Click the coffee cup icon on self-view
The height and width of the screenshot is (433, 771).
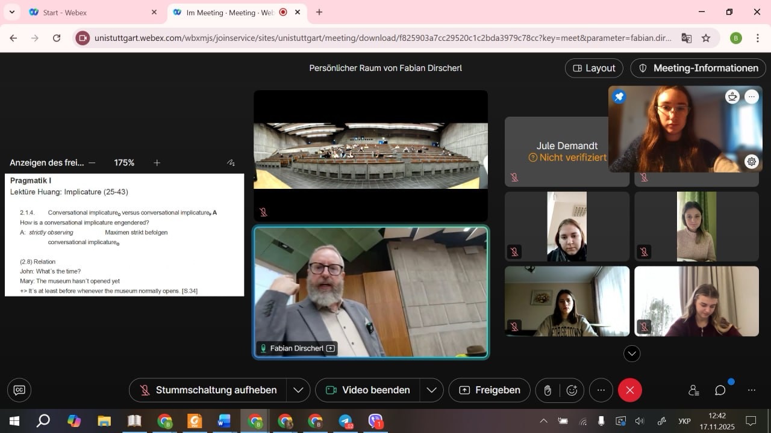coord(732,97)
